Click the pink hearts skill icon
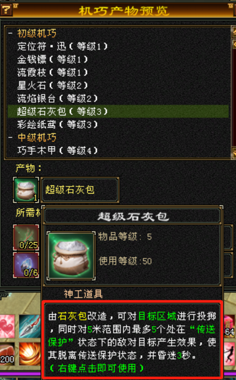The height and width of the screenshot is (380, 236). point(7,326)
